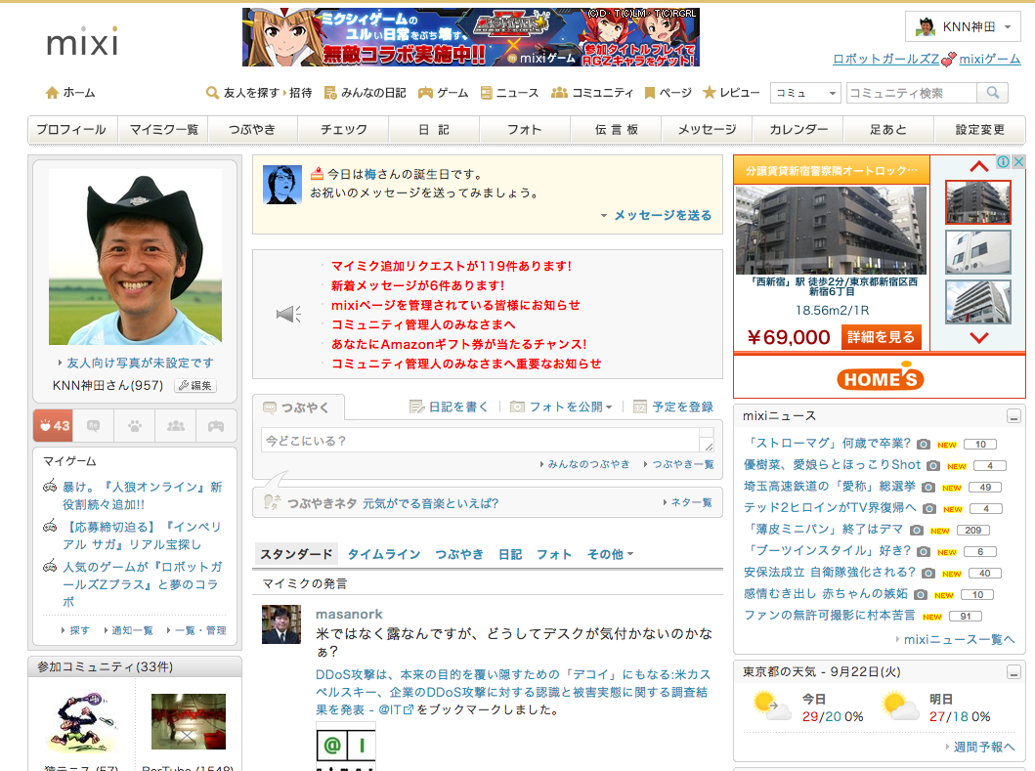Open 新着メッセージが6件あります notice
The height and width of the screenshot is (771, 1035).
coord(418,285)
